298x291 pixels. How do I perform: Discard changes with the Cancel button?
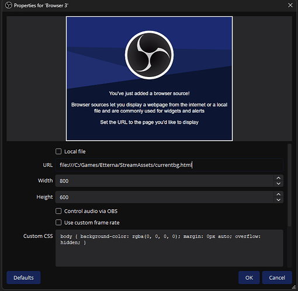click(277, 278)
